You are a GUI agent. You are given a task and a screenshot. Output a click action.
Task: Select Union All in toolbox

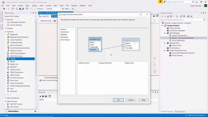click(13, 91)
